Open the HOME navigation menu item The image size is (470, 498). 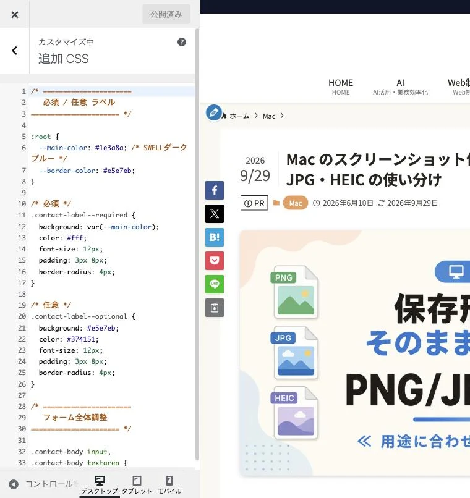(341, 87)
